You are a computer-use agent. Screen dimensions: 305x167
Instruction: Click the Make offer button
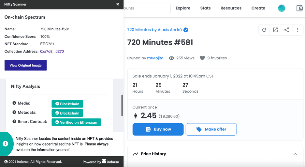click(211, 129)
